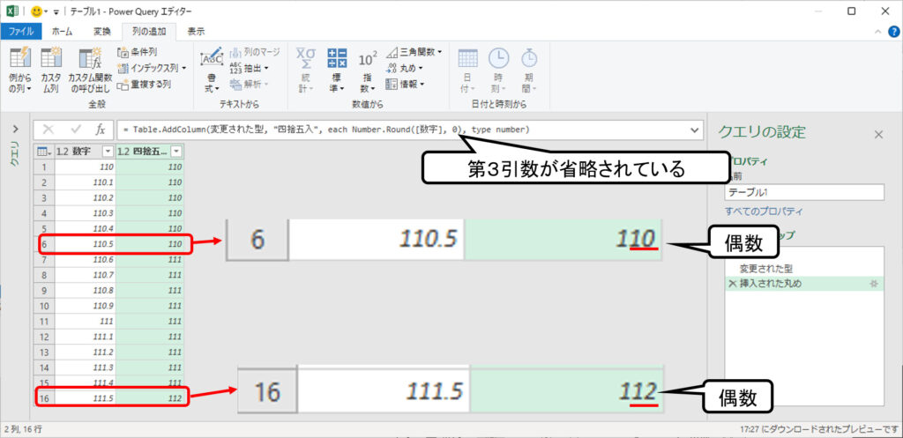Select the 列の追加 tab
Screen dimensions: 903x438
coord(148,32)
